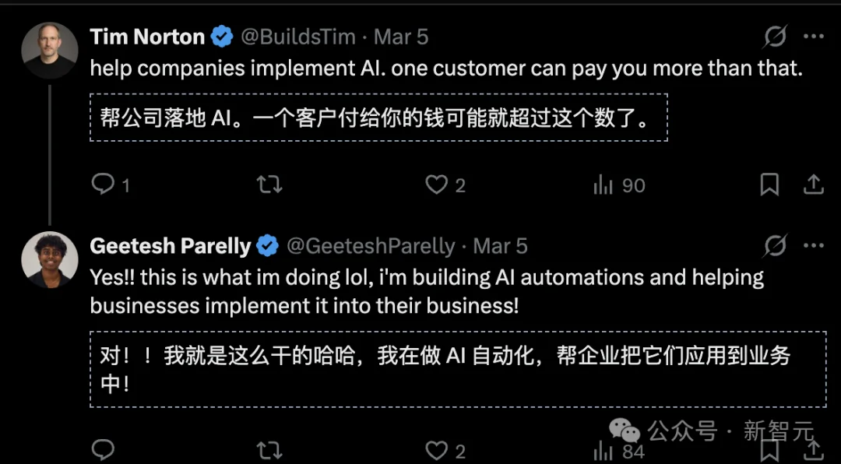
Task: Like Geetesh Parelly's tweet
Action: (x=436, y=449)
